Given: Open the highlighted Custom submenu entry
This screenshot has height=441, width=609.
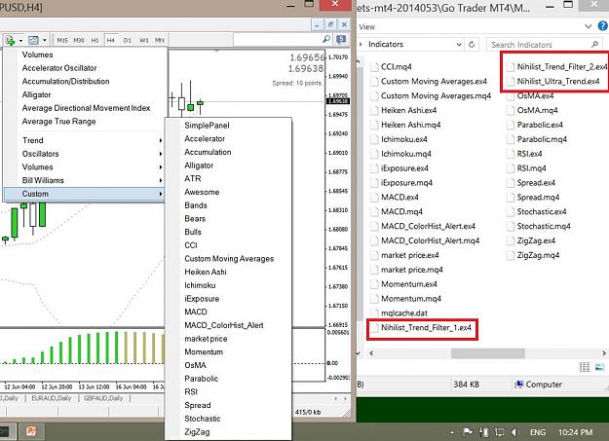Looking at the screenshot, I should tap(85, 194).
